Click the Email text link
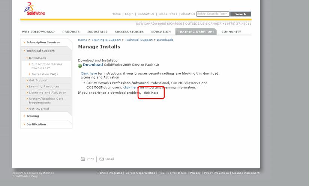Screen dimensions: 309x186 pyautogui.click(x=109, y=159)
